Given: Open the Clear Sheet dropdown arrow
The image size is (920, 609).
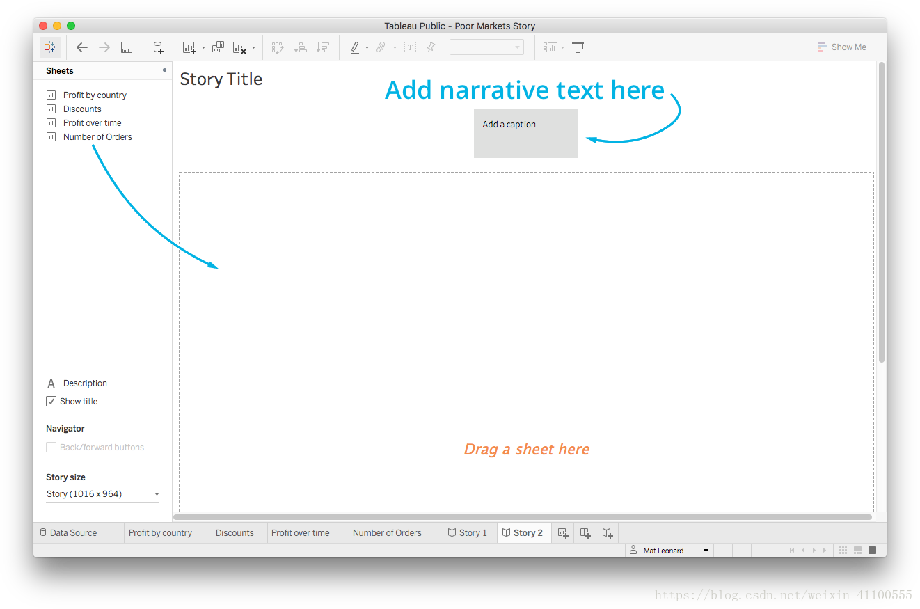Looking at the screenshot, I should 253,48.
